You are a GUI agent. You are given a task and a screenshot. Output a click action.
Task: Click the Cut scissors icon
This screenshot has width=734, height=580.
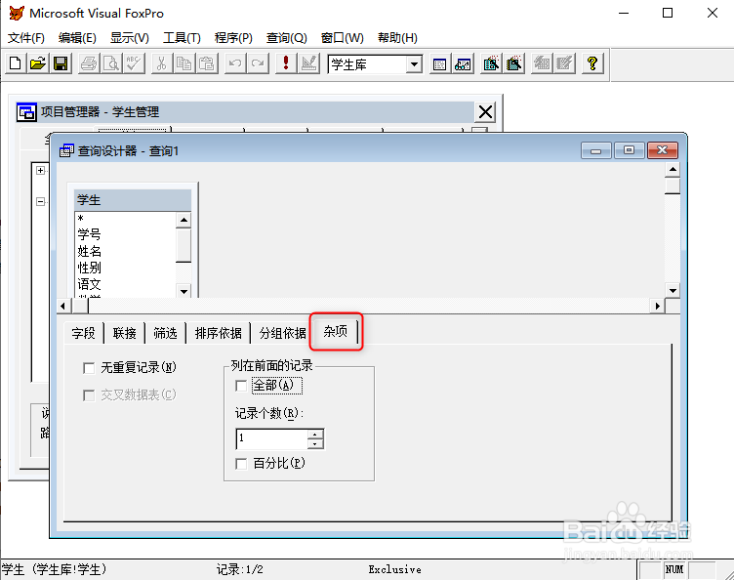click(161, 63)
